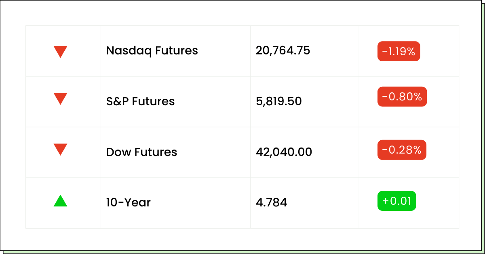Select the Nasdaq Futures row's arrow cell
The height and width of the screenshot is (254, 485).
point(63,51)
